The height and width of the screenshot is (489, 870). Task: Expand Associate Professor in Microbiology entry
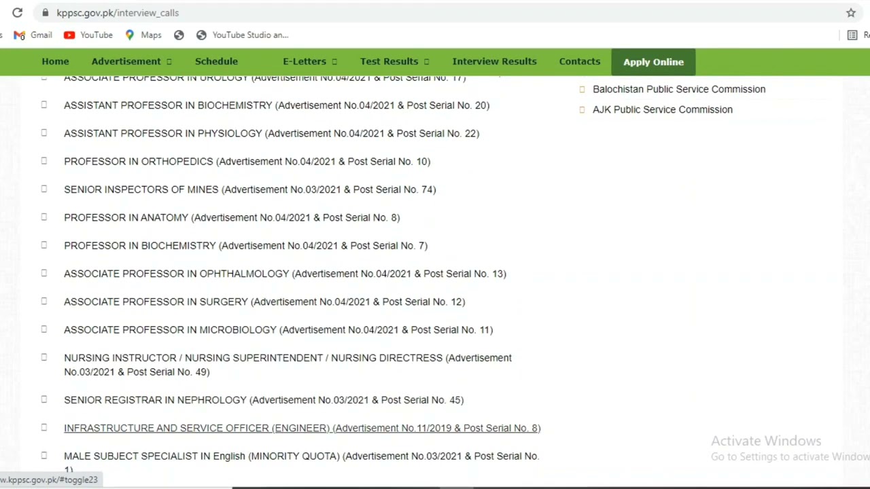278,329
